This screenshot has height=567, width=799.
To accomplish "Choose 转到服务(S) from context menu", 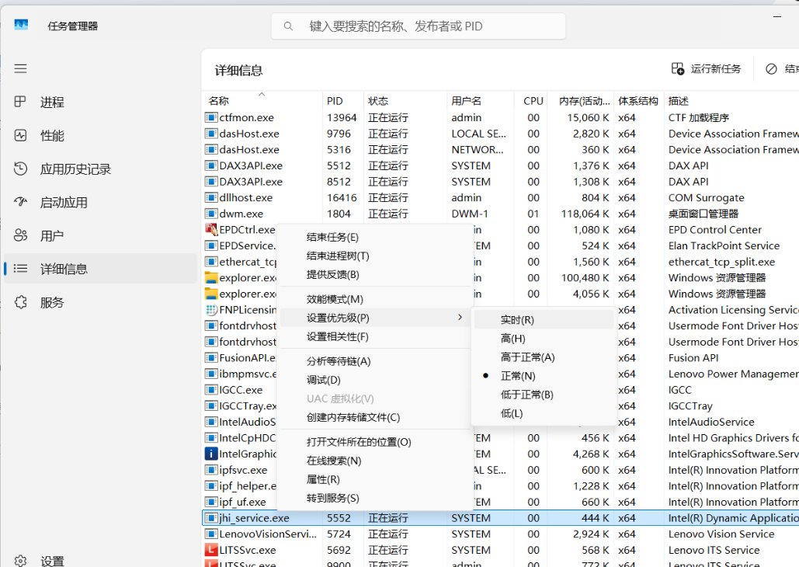I will pos(374,498).
